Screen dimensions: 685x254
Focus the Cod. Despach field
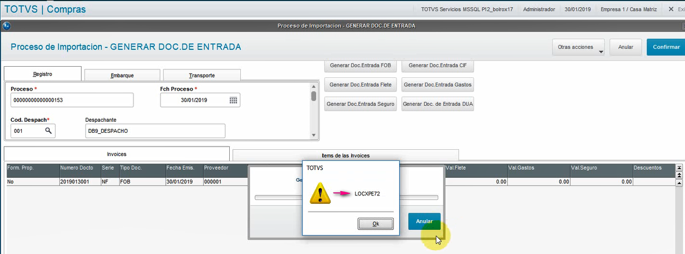point(33,130)
